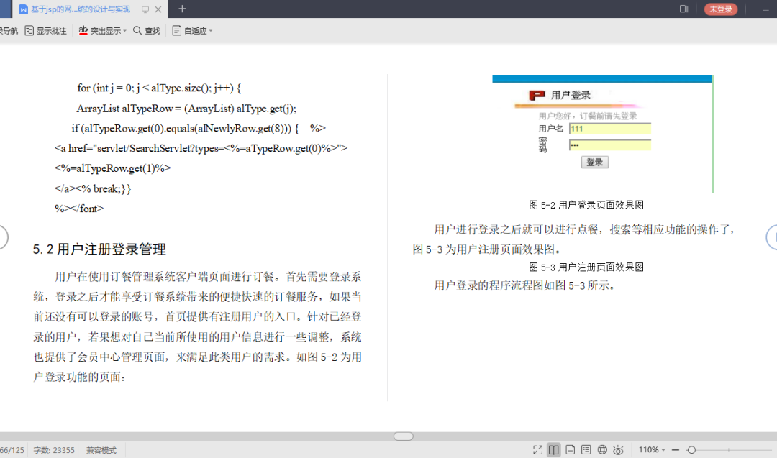777x458 pixels.
Task: Switch to outline view icon
Action: [x=586, y=449]
